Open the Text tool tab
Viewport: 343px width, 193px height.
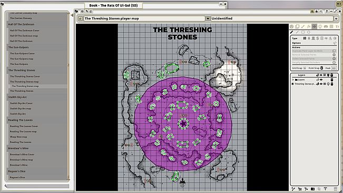coord(337,26)
